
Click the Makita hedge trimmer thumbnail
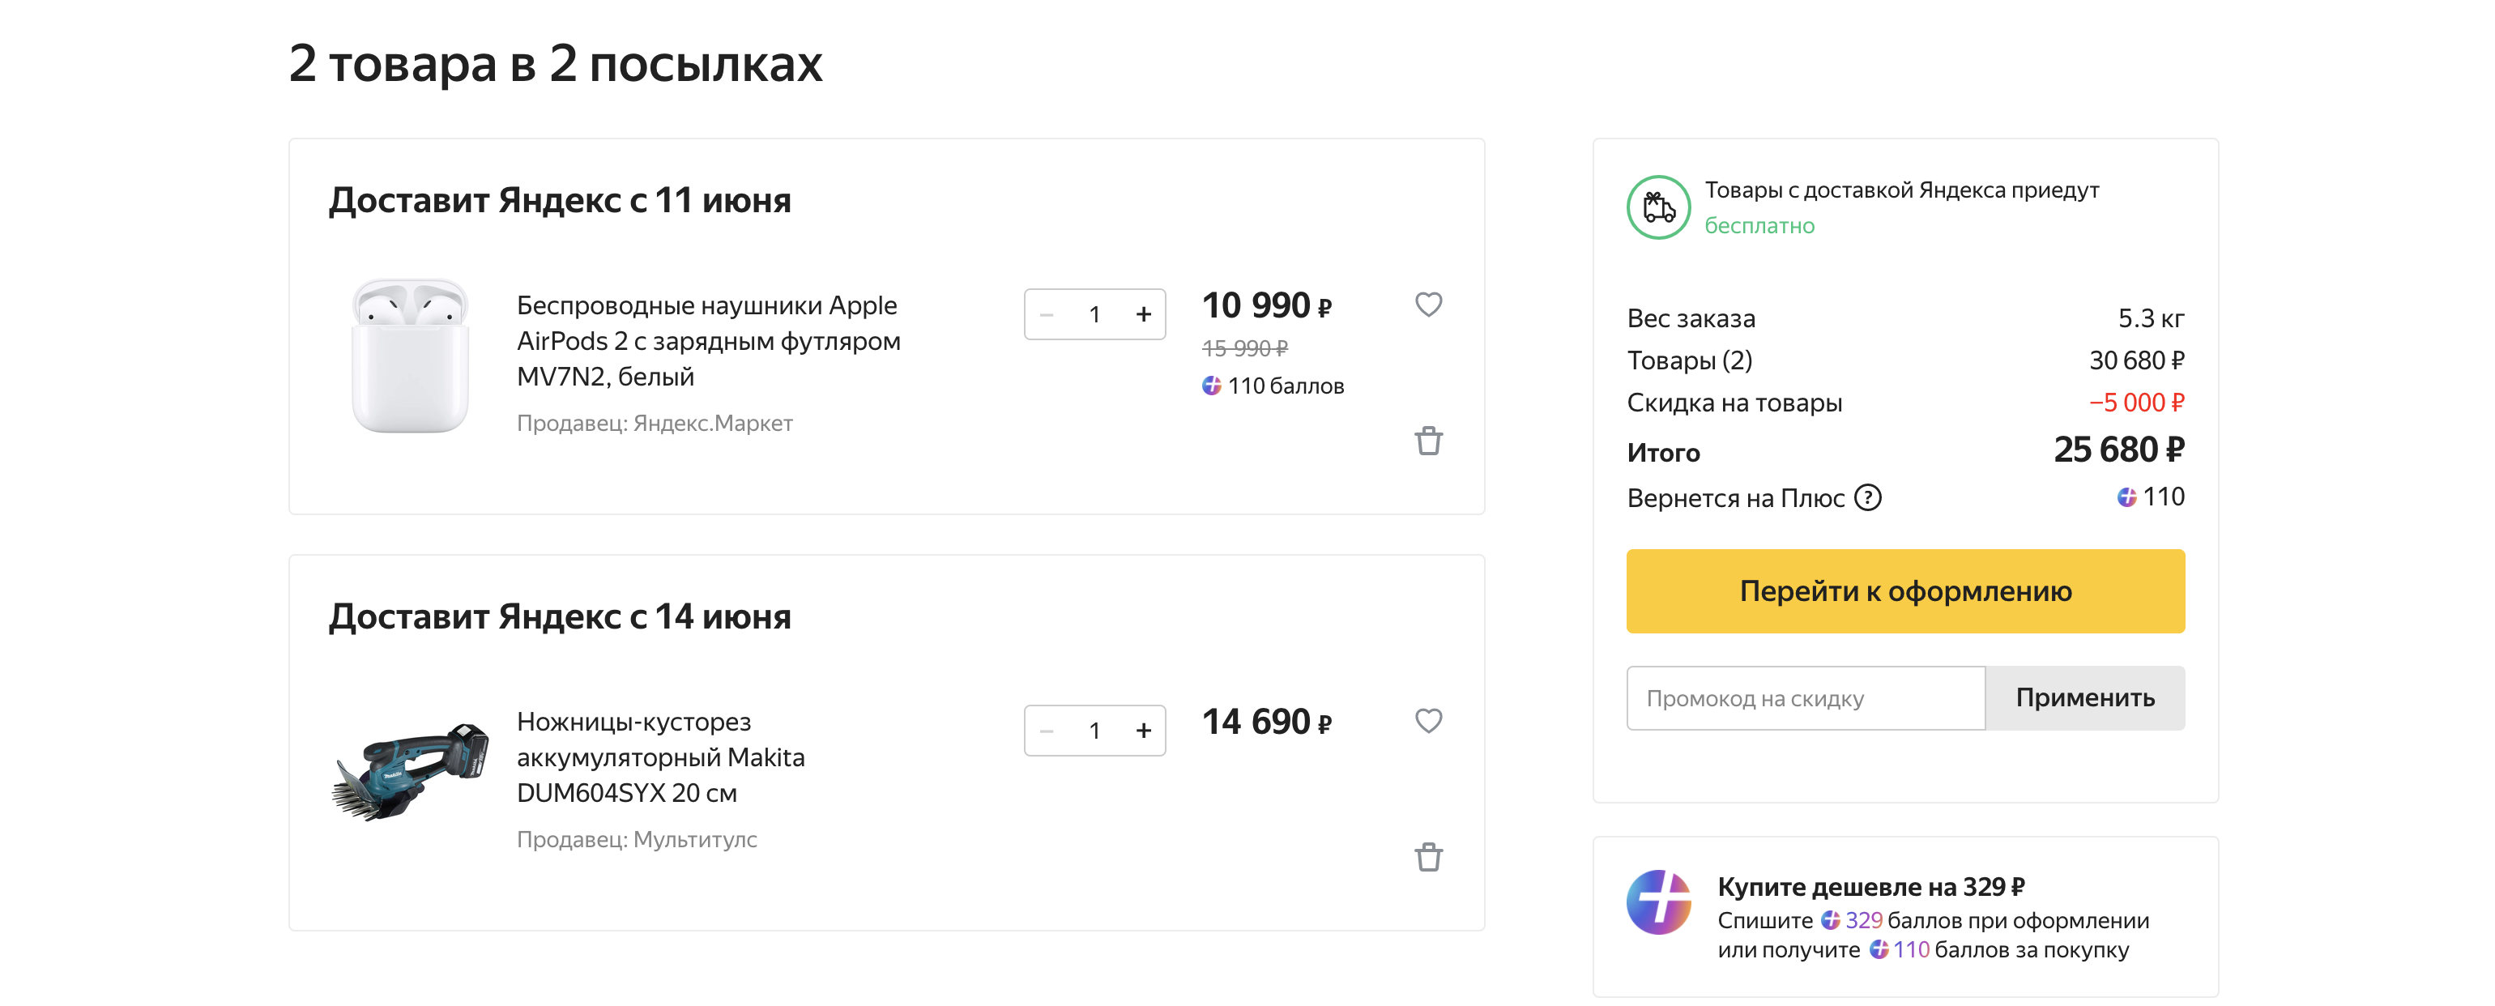tap(410, 772)
